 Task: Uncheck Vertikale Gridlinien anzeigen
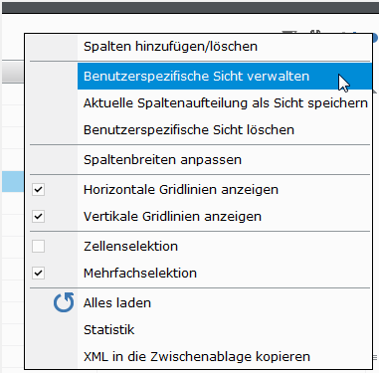click(38, 217)
